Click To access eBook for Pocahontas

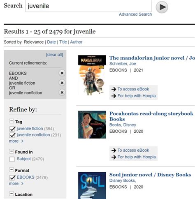click(x=133, y=150)
